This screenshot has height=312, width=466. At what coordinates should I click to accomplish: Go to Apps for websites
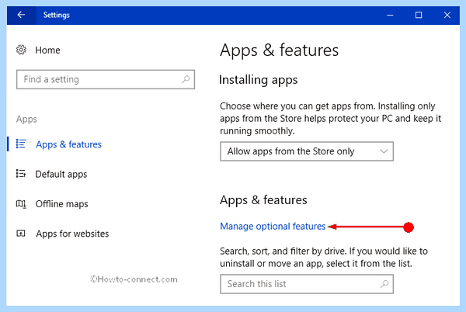point(72,234)
